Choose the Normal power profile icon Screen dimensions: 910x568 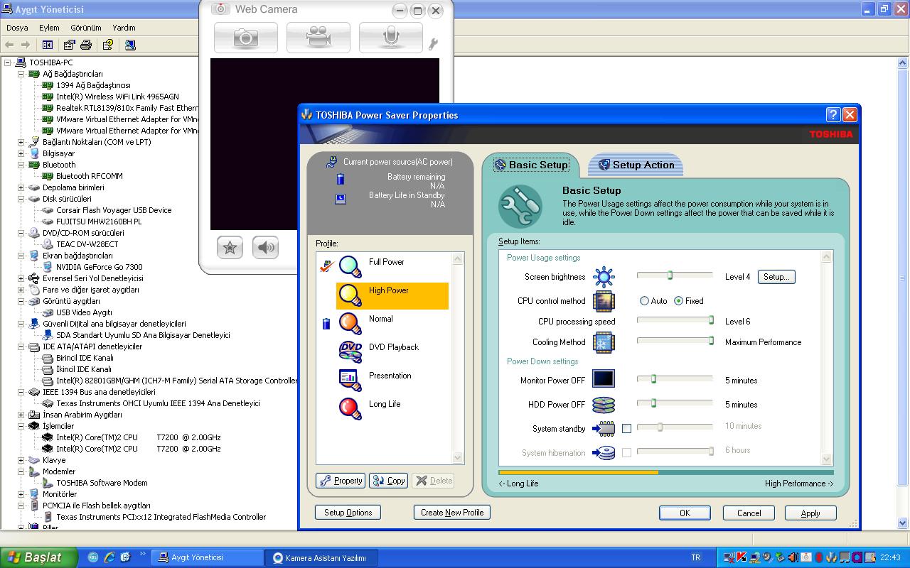click(350, 323)
